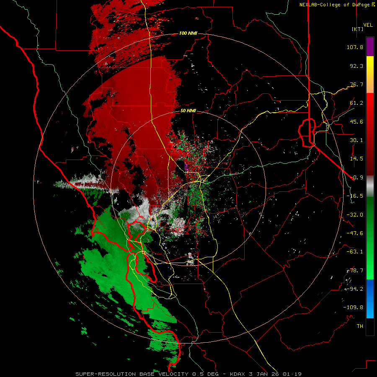Screen dimensions: 377x377
Task: Click the -47.6 velocity scale value
Action: point(355,233)
